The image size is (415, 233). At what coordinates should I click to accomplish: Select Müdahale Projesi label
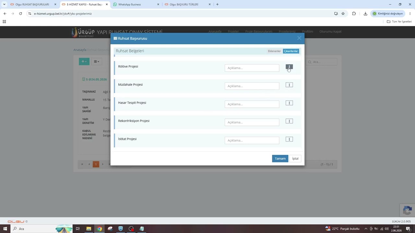coord(130,84)
